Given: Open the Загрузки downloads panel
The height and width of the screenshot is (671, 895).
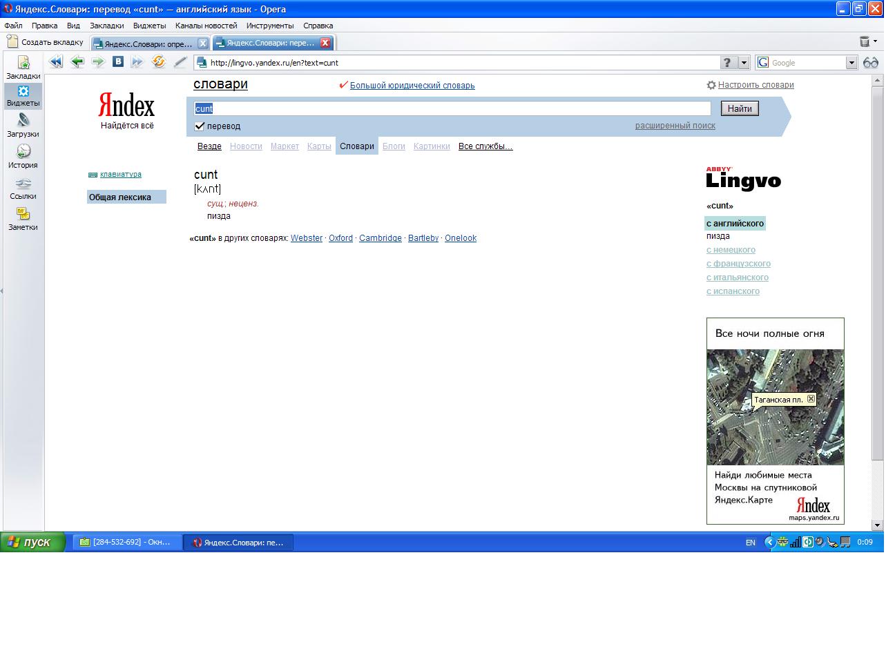Looking at the screenshot, I should click(x=23, y=126).
